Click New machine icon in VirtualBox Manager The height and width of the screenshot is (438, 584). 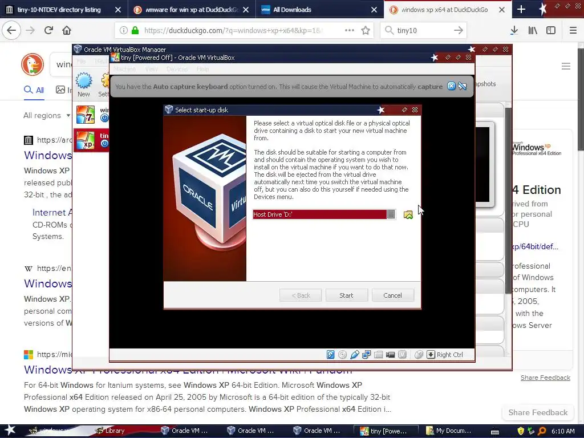[x=84, y=84]
